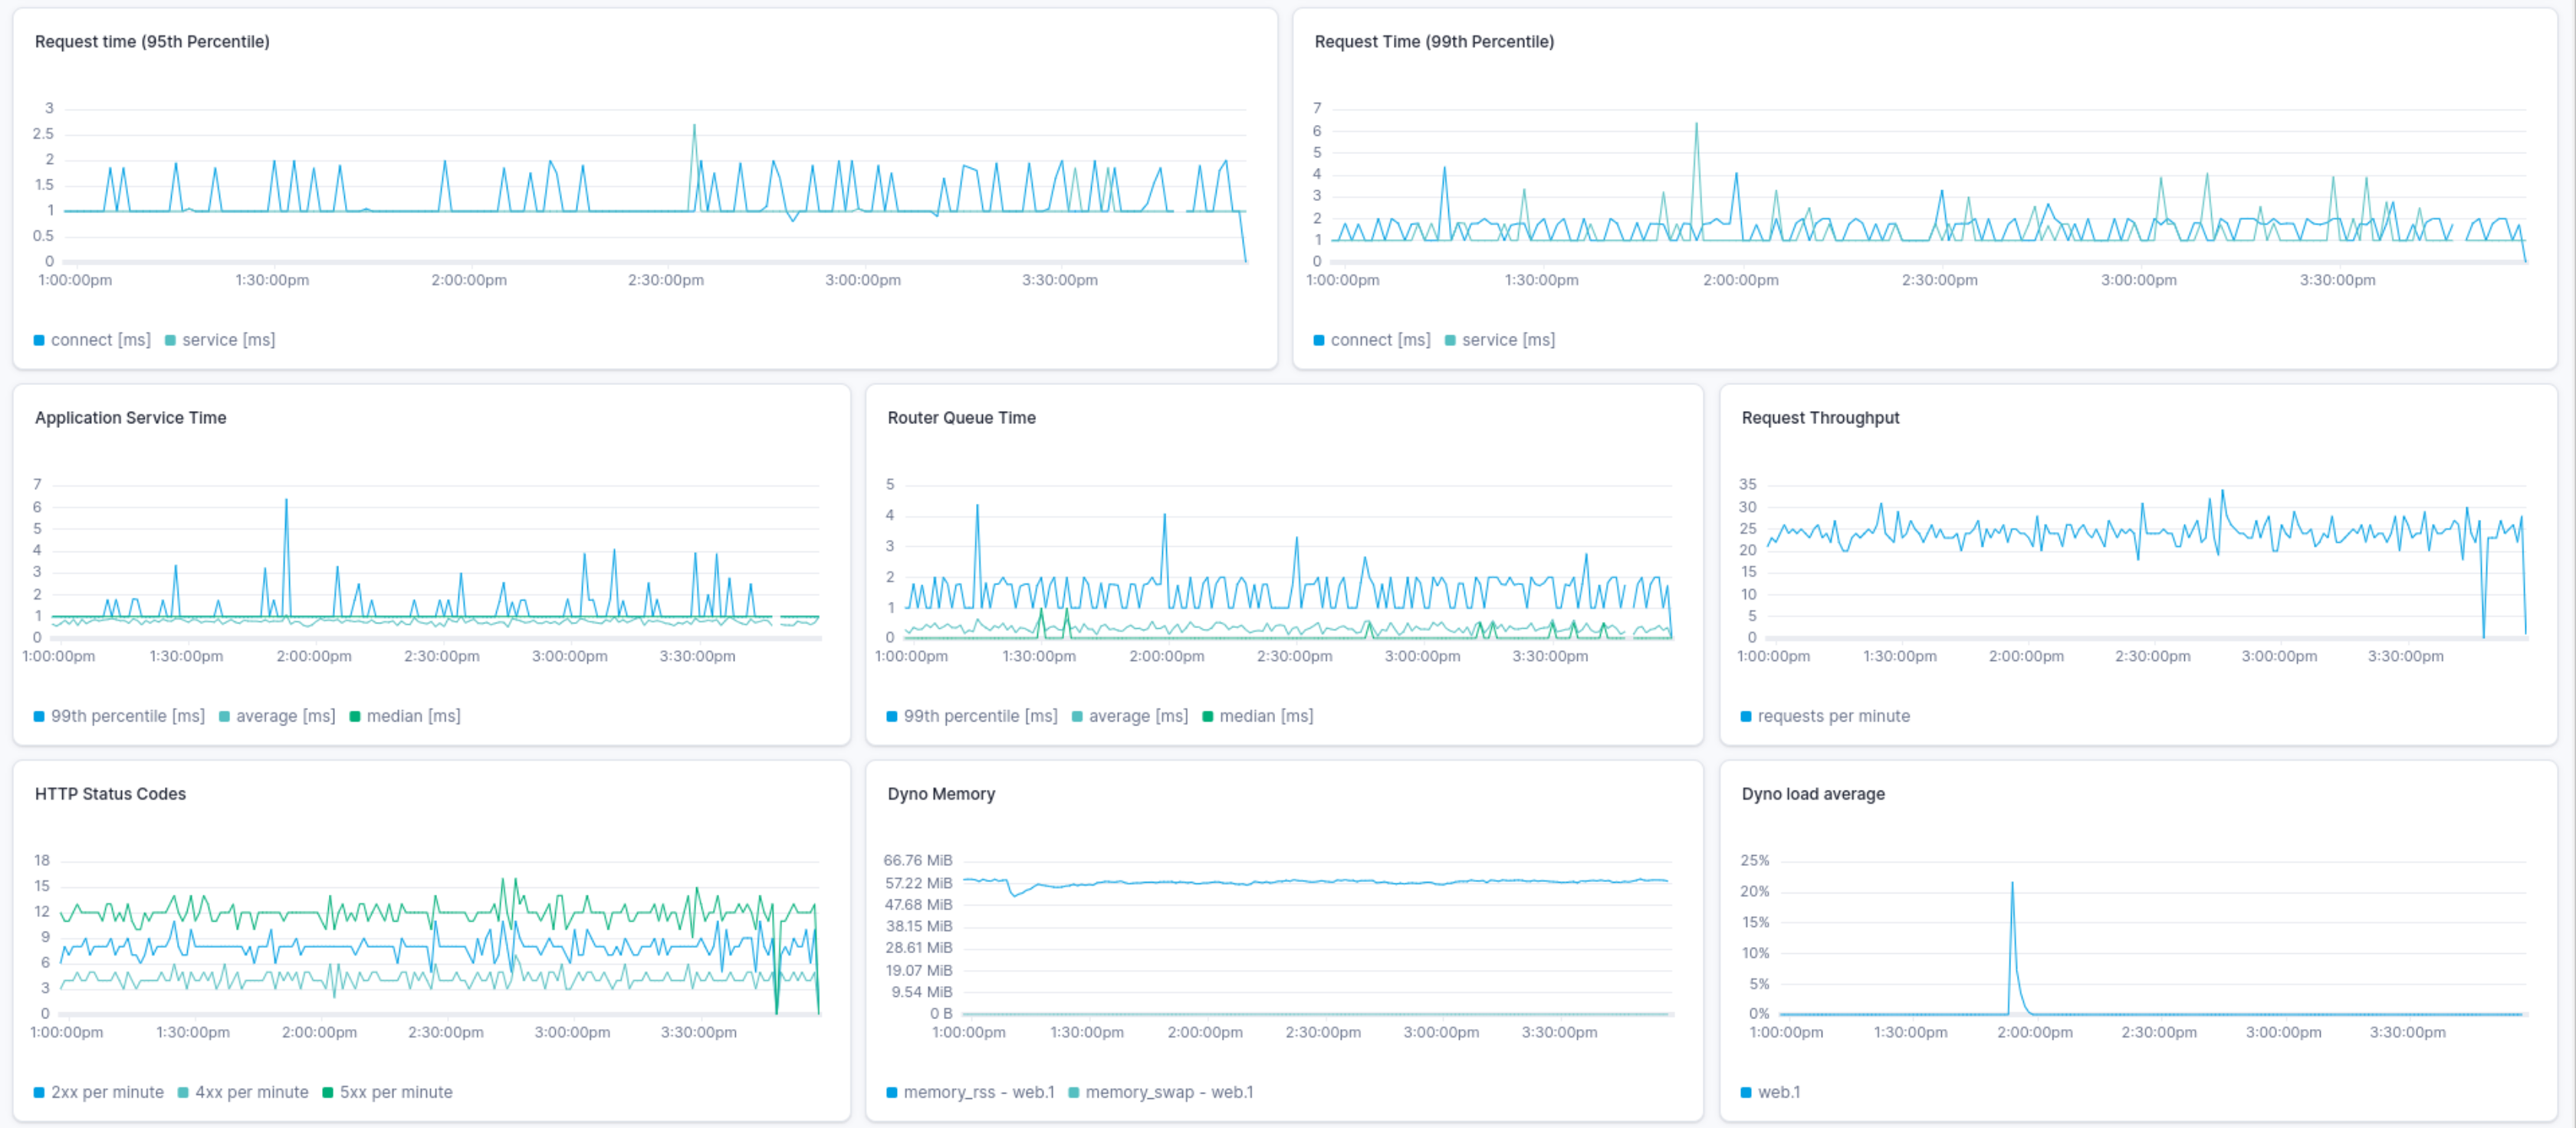Image resolution: width=2576 pixels, height=1128 pixels.
Task: Toggle average [ms] legend in Router Queue Time
Action: coord(1130,716)
